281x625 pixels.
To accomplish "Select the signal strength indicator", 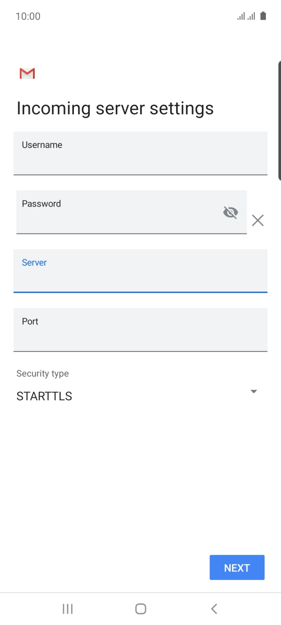I will coord(241,16).
